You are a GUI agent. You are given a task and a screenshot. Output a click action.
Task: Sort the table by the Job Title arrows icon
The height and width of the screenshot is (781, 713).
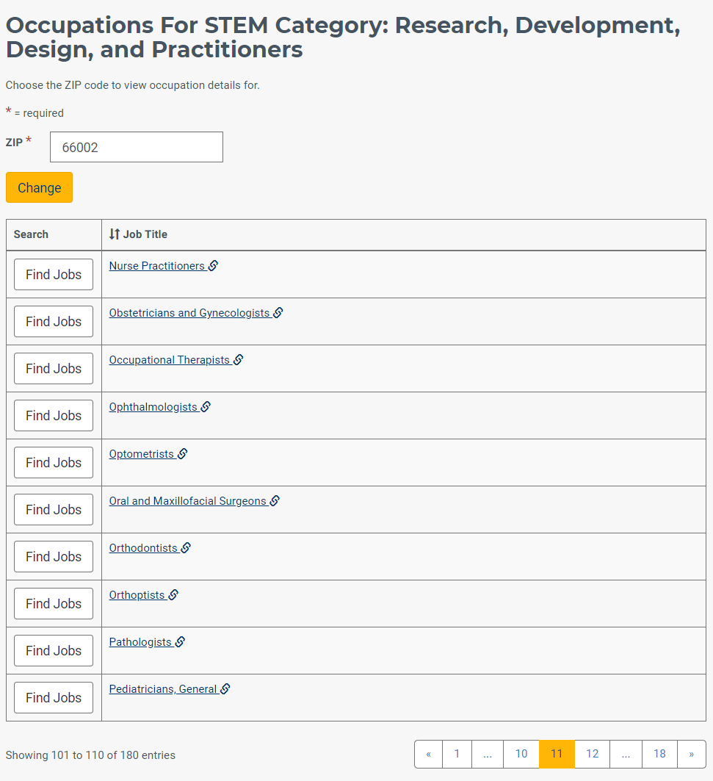point(115,234)
